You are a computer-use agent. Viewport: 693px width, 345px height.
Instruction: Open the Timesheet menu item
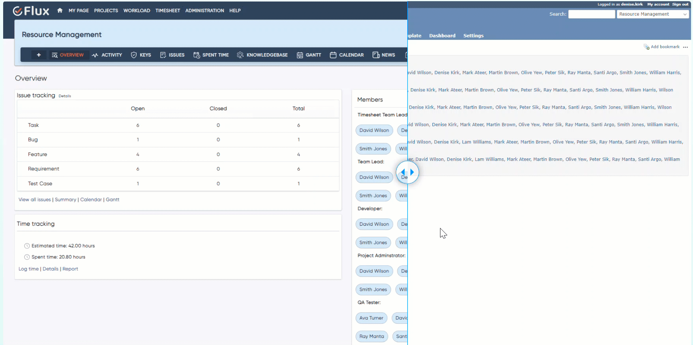167,11
